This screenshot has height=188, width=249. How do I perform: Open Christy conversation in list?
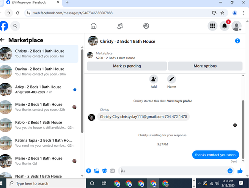pyautogui.click(x=39, y=54)
